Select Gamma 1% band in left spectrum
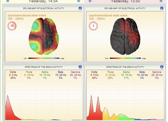This screenshot has width=168, height=122. [75, 75]
